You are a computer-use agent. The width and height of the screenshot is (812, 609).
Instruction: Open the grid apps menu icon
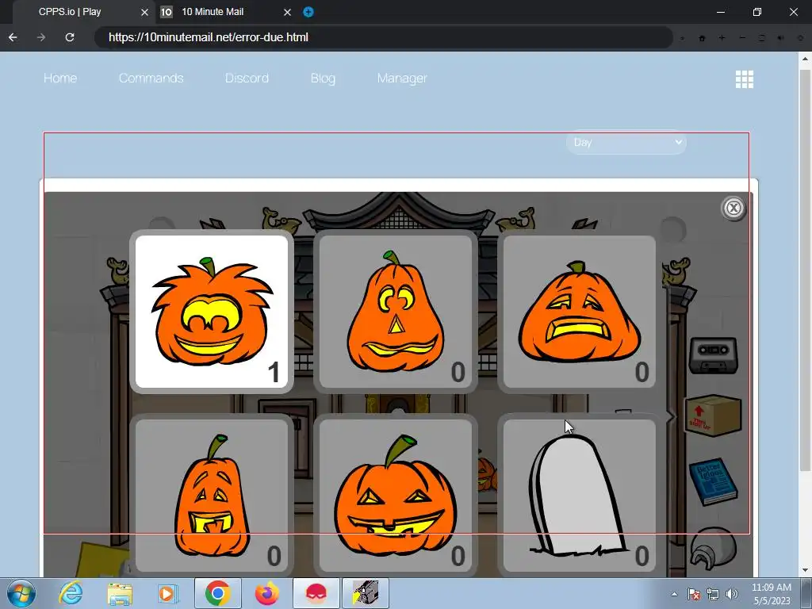click(x=744, y=79)
